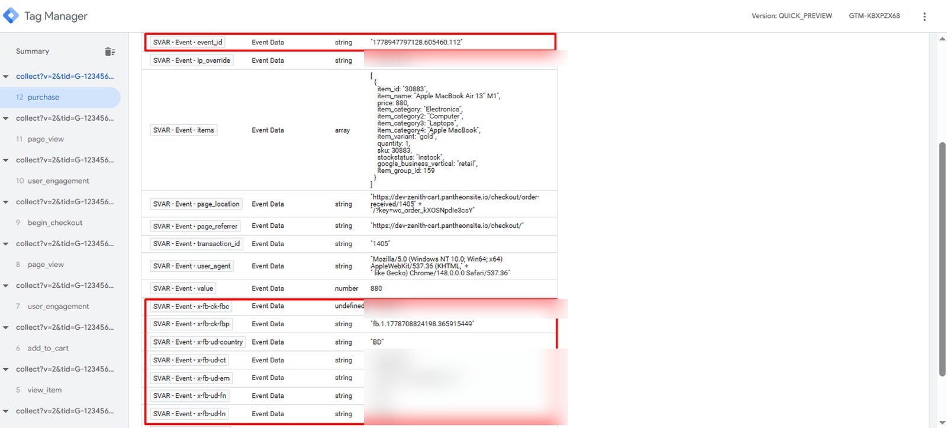Screen dimensions: 947x428
Task: Open SVAR - Event - x-fb-ud-country variable
Action: (x=198, y=342)
